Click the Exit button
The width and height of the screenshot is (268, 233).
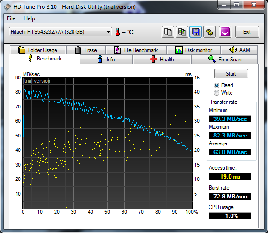coord(247,32)
